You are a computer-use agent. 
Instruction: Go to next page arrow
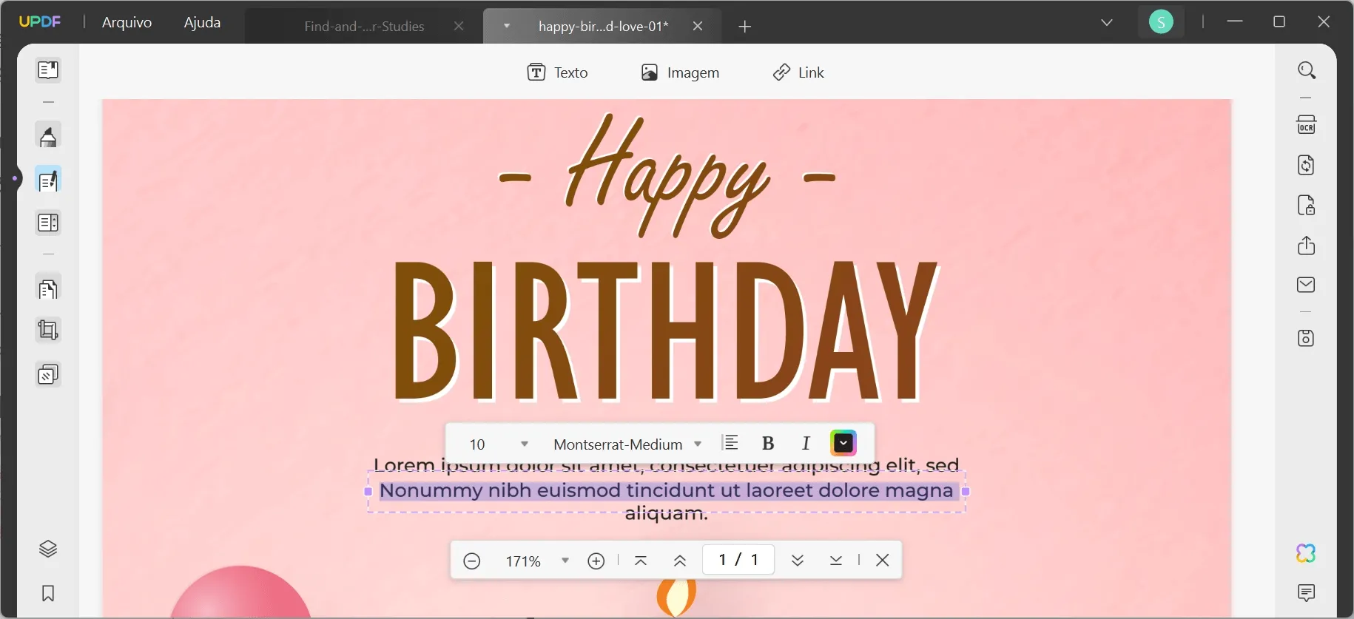click(798, 561)
